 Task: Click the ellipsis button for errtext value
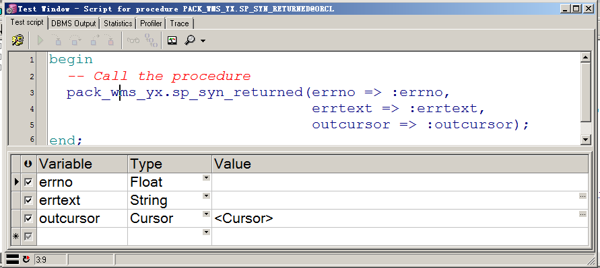(x=582, y=196)
